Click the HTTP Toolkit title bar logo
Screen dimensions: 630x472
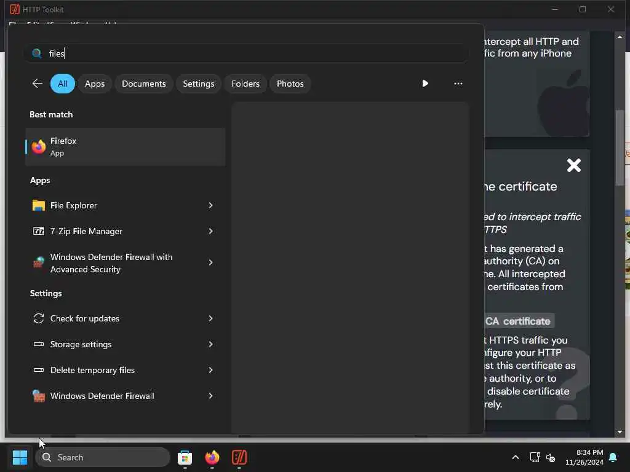[15, 9]
